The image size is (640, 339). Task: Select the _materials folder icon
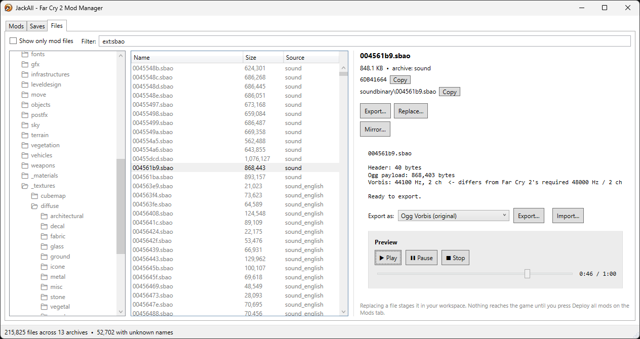25,176
